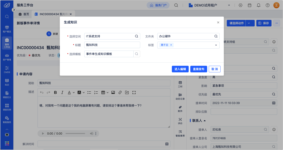Toggle editor fullscreen mode

point(134,92)
